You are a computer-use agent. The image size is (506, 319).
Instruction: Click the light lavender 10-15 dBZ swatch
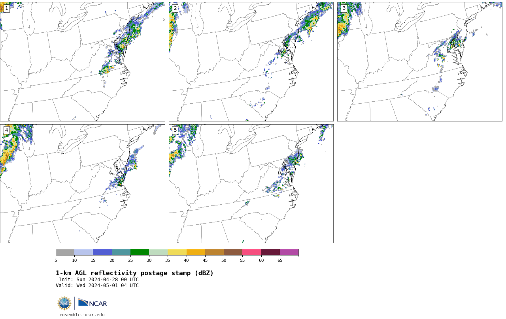83,252
